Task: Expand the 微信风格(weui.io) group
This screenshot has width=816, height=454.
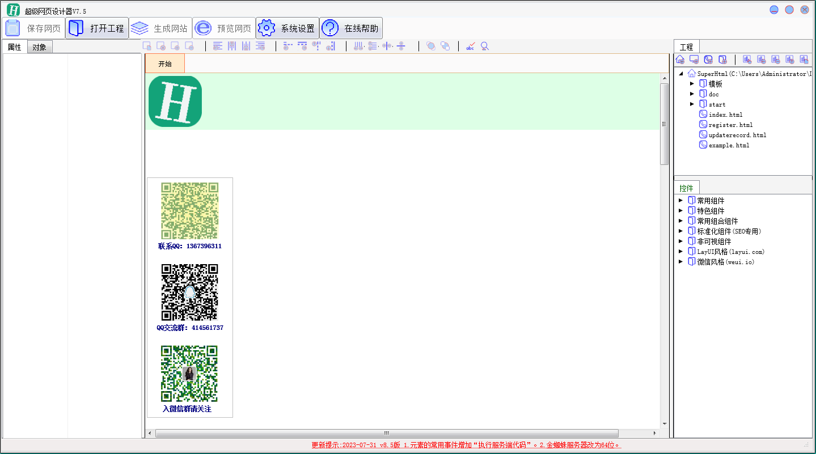Action: pos(681,261)
